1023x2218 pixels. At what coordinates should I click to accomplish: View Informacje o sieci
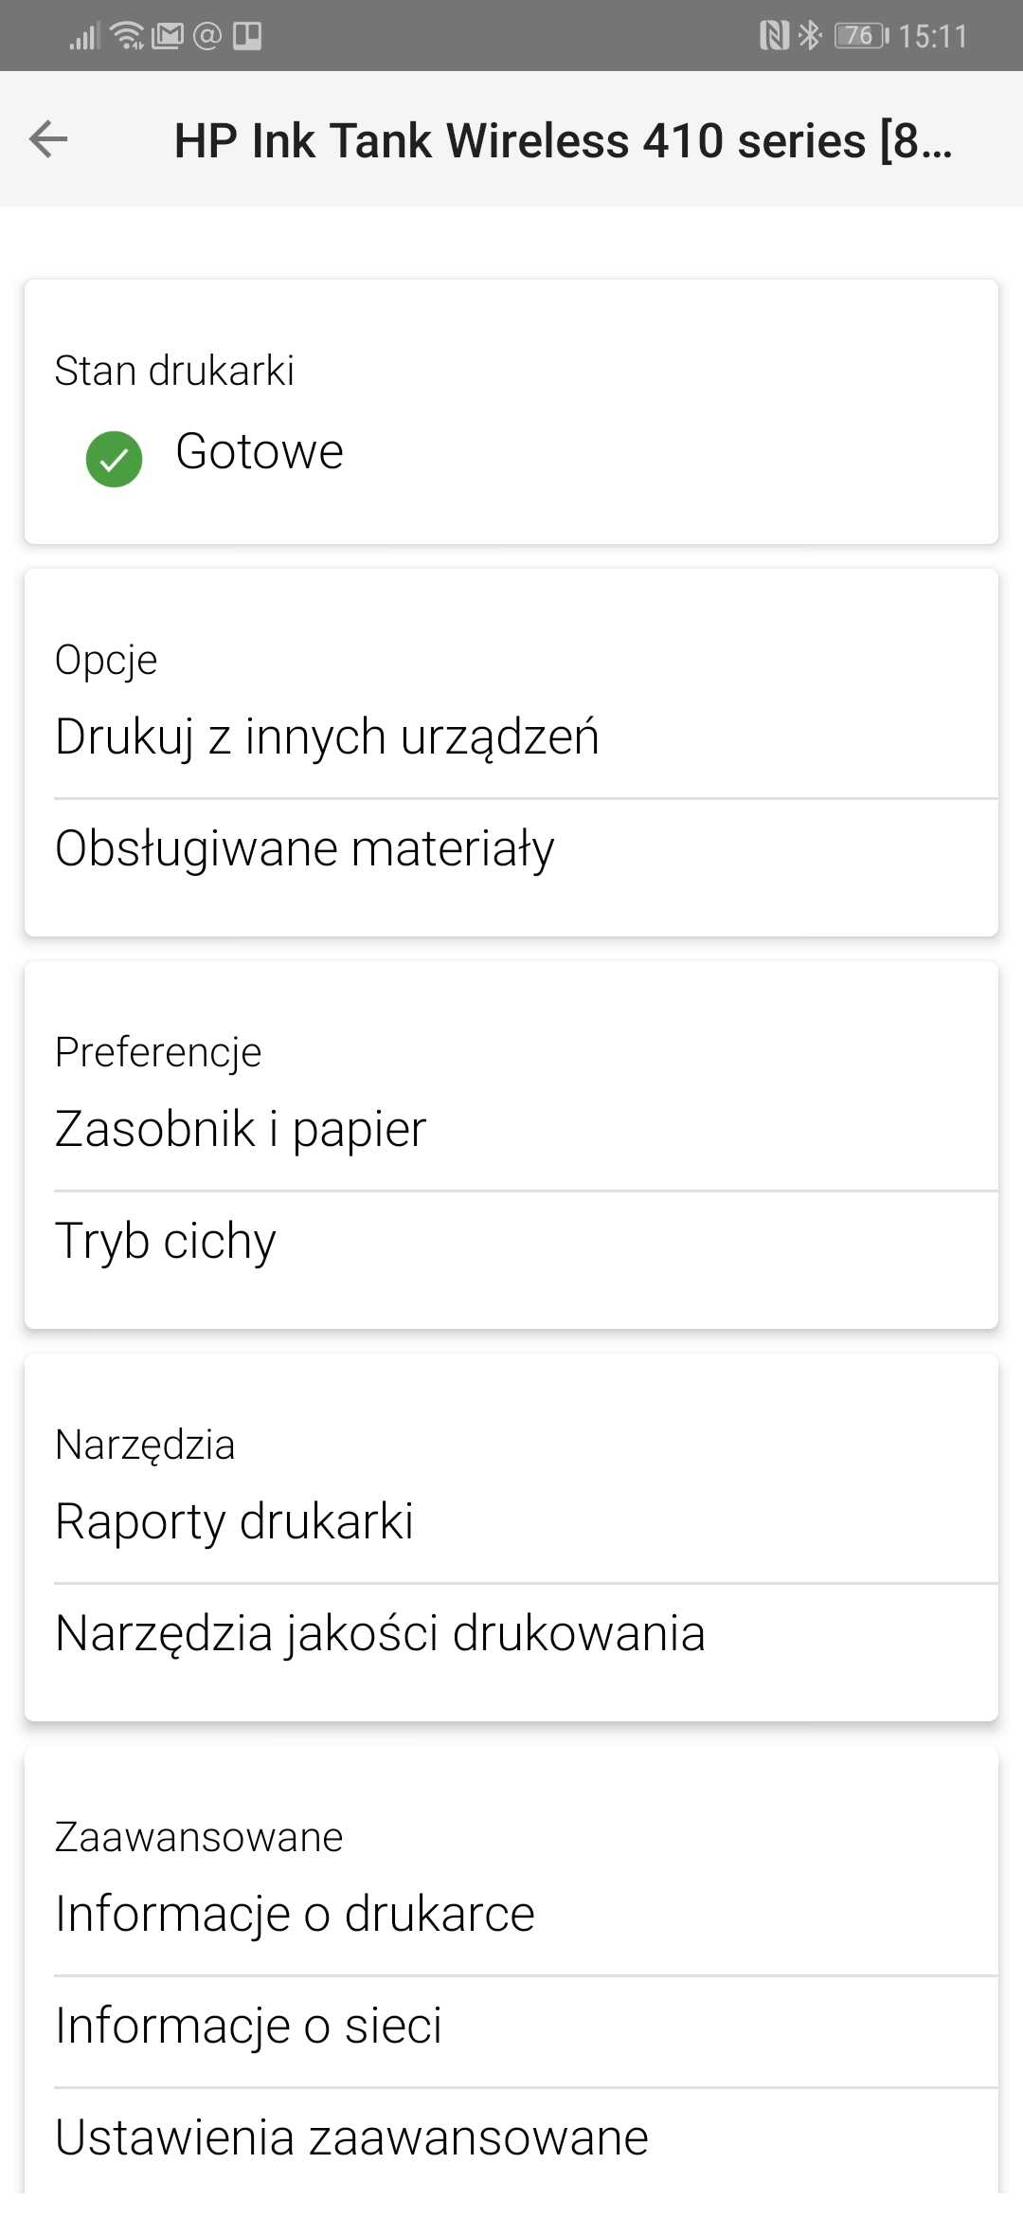511,2026
